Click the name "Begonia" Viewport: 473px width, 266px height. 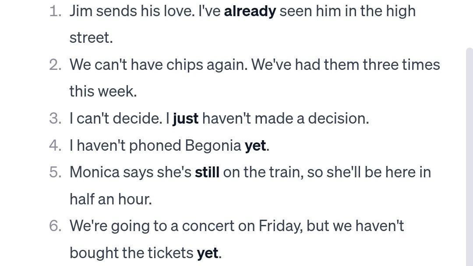213,145
